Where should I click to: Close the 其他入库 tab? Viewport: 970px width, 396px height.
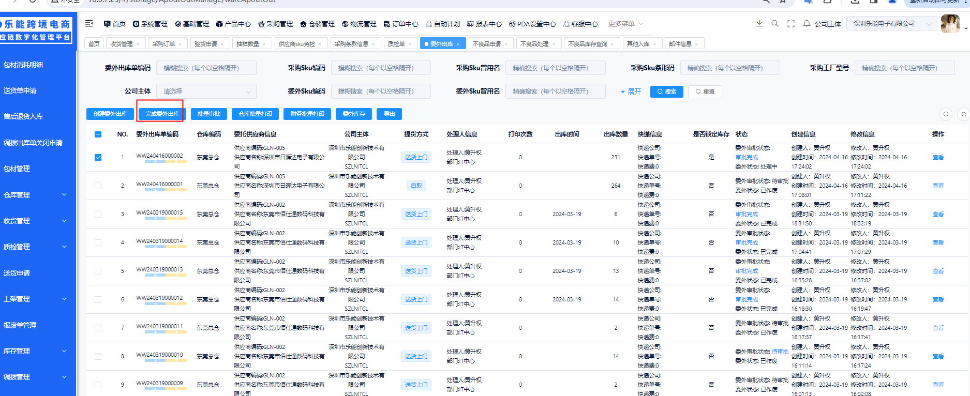tap(654, 44)
